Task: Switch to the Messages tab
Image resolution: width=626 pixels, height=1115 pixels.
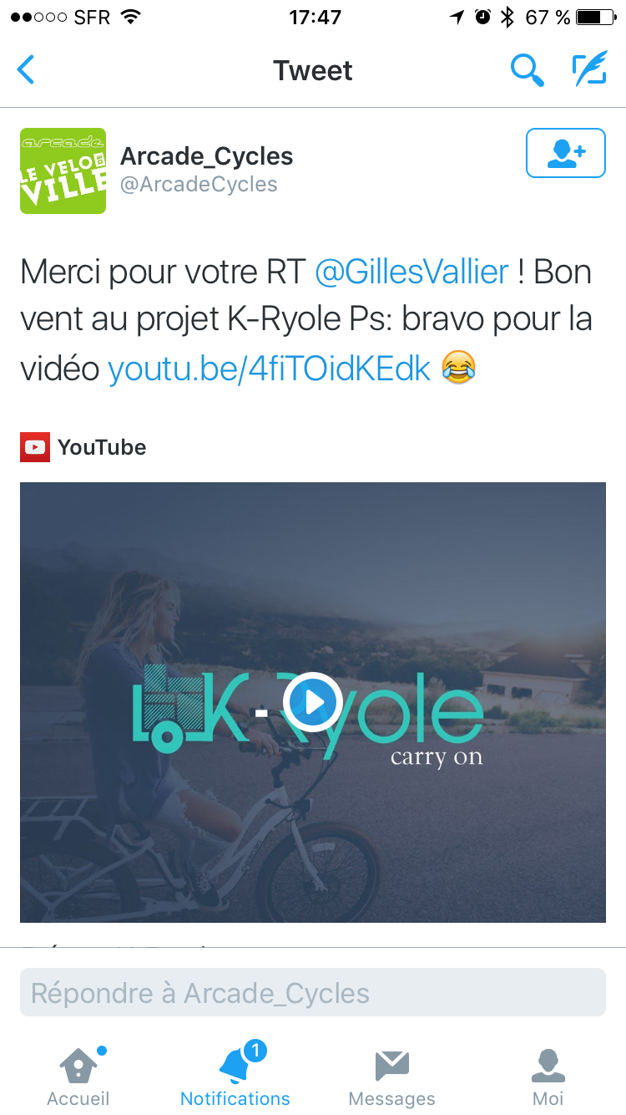Action: click(391, 1077)
